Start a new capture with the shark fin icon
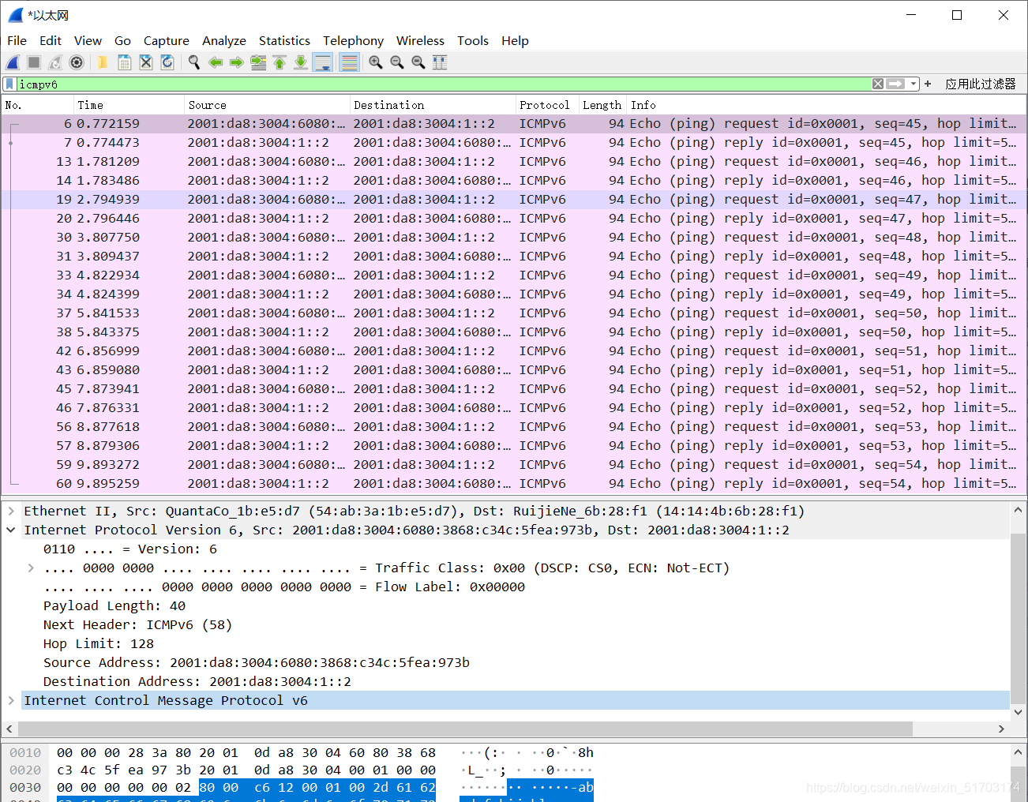This screenshot has height=802, width=1028. 11,62
